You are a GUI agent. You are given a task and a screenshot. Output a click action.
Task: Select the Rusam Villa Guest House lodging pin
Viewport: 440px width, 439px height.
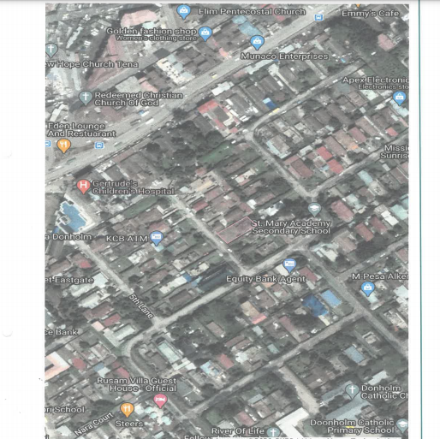point(160,400)
